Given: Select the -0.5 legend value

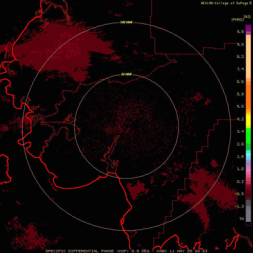Looking at the screenshot, I should pos(239,194).
